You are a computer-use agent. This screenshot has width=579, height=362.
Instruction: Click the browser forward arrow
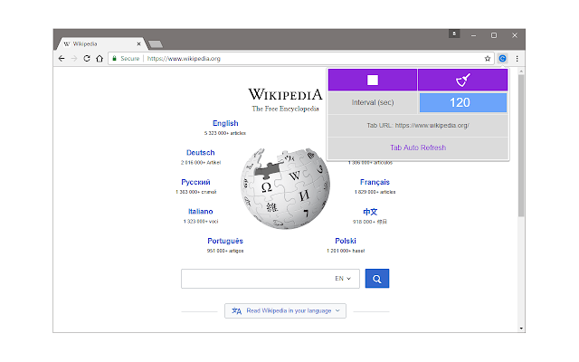pyautogui.click(x=74, y=58)
